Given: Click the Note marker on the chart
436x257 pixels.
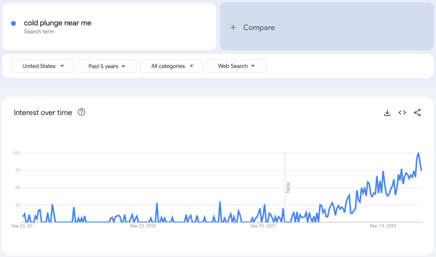Looking at the screenshot, I should click(288, 188).
